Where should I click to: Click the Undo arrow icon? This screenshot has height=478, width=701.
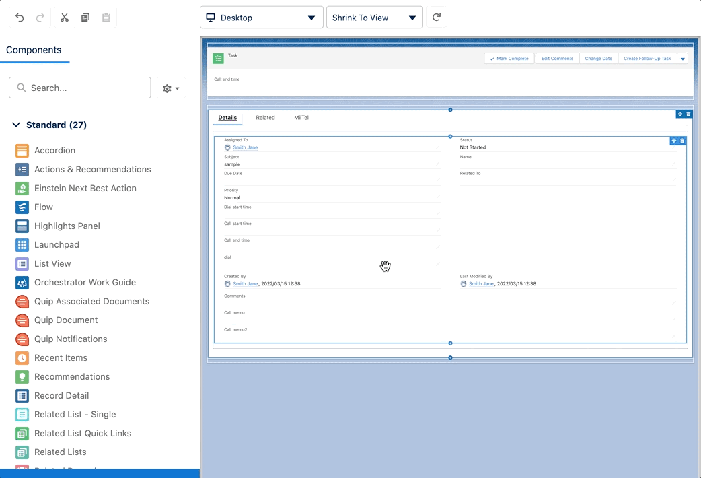[20, 18]
